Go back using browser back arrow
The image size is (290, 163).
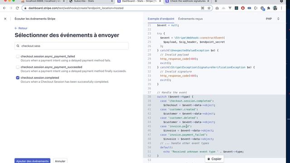(x=5, y=8)
